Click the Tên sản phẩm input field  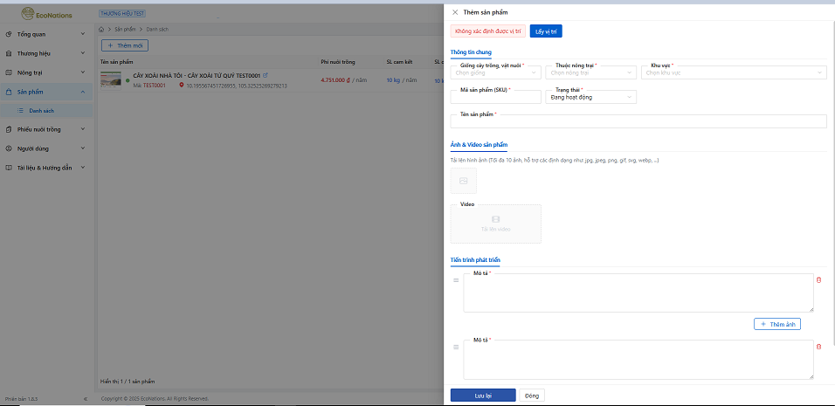pyautogui.click(x=638, y=122)
